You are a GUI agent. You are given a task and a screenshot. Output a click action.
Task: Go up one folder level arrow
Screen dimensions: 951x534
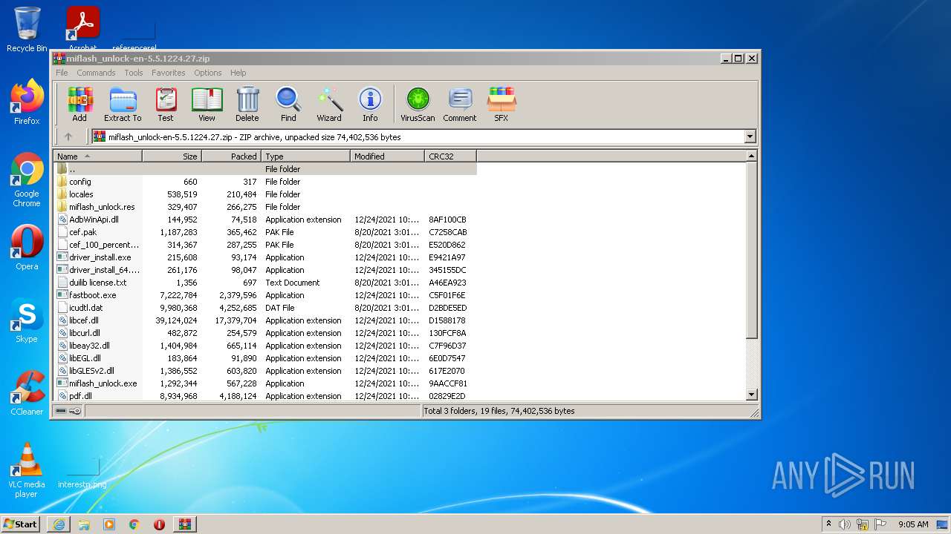[68, 136]
